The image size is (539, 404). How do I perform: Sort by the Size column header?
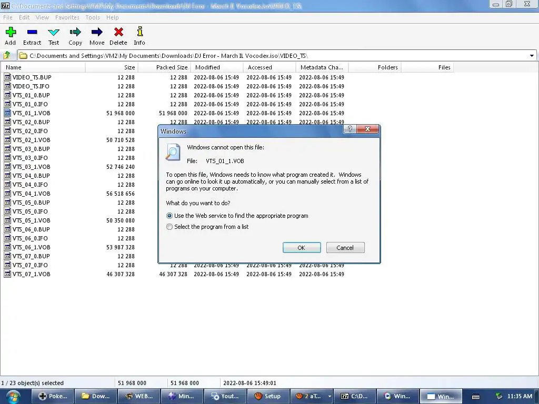112,67
